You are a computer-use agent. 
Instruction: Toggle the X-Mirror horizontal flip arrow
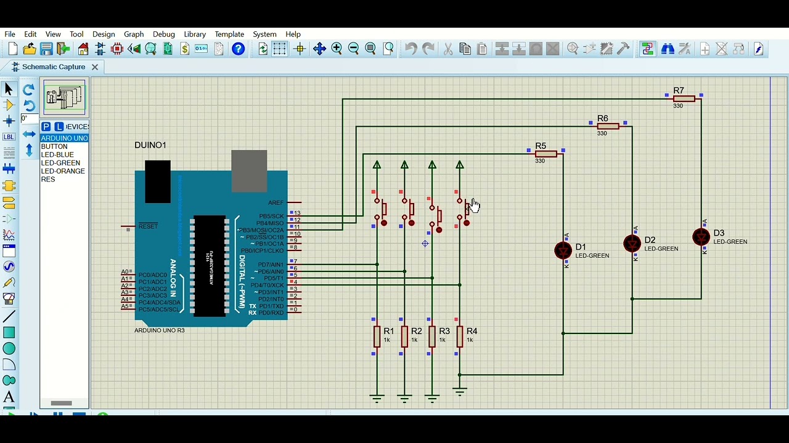[x=29, y=134]
